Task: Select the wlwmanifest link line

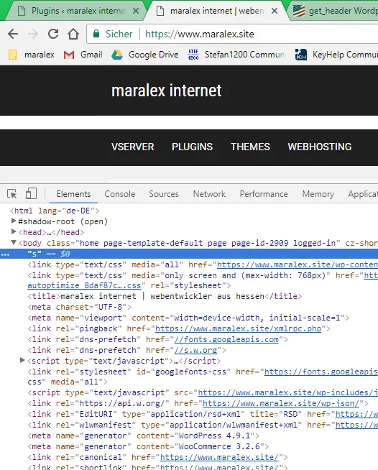Action: 203,425
